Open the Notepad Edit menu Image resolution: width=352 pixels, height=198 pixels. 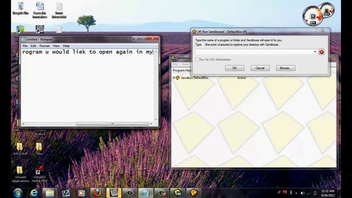point(33,46)
